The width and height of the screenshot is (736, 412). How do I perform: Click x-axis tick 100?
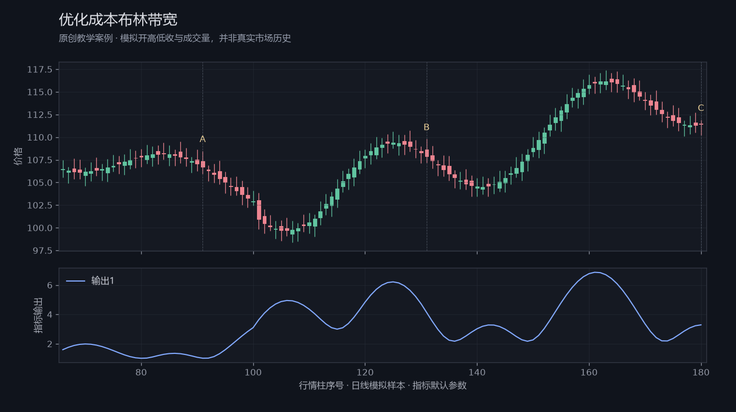pos(253,372)
